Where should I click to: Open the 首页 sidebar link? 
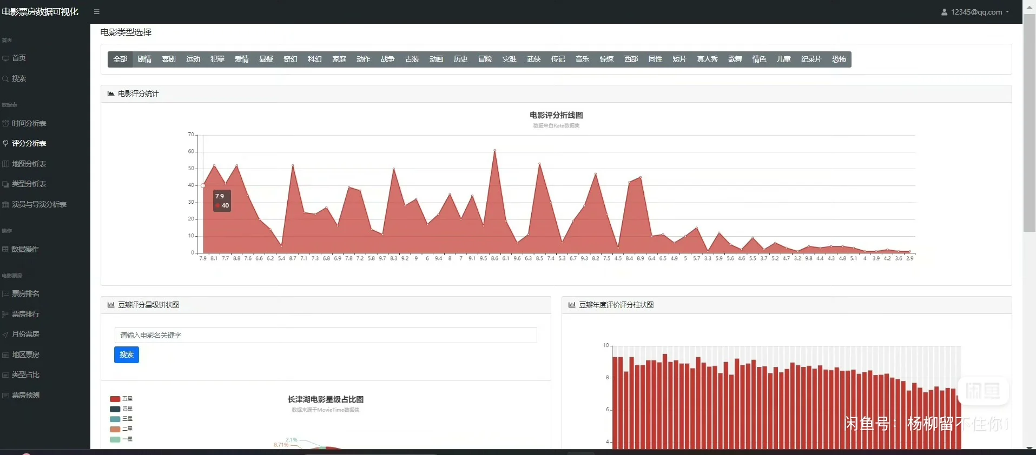pos(19,58)
